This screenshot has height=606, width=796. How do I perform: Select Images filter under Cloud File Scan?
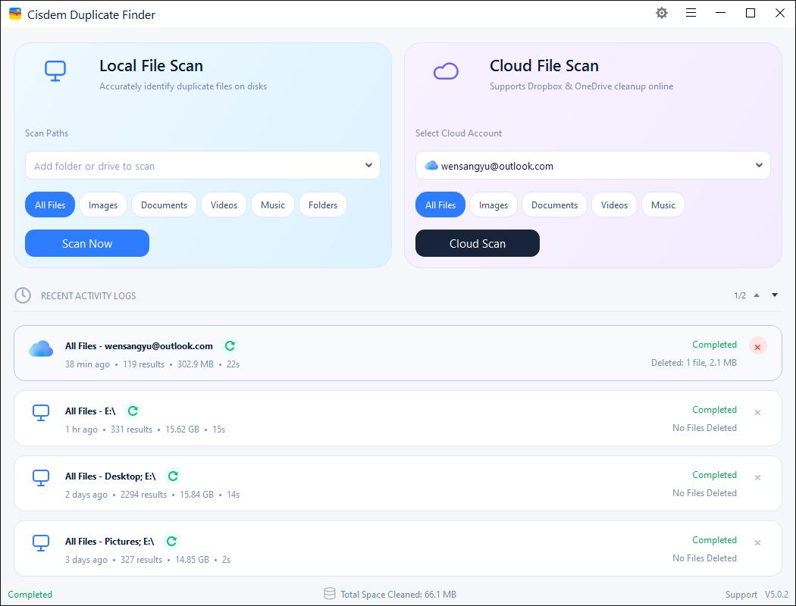click(494, 205)
